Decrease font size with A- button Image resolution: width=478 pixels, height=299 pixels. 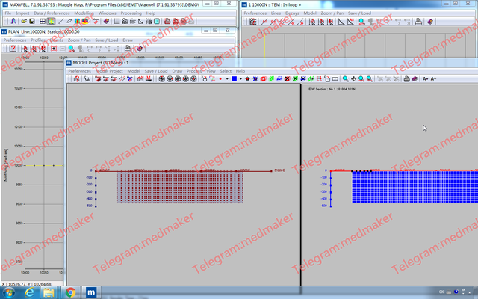433,79
